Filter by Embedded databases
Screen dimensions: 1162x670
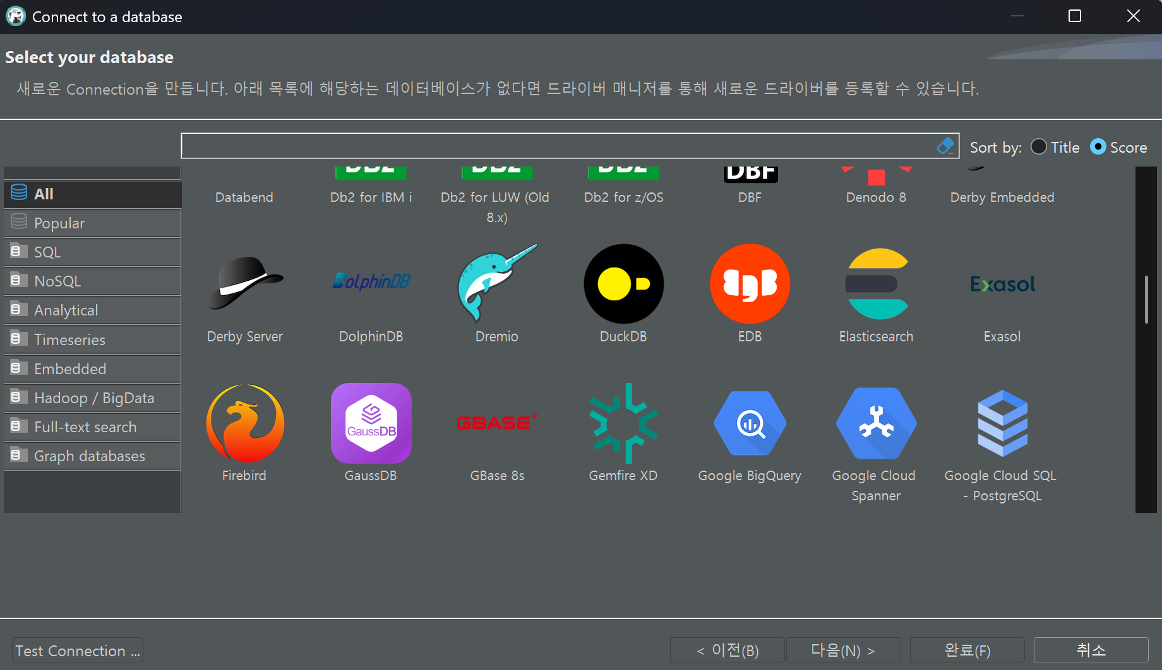(93, 369)
